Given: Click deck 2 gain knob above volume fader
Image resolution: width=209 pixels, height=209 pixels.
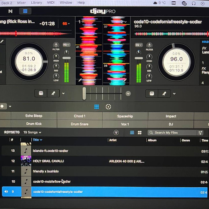Looking at the screenshot, I should pos(138,52).
